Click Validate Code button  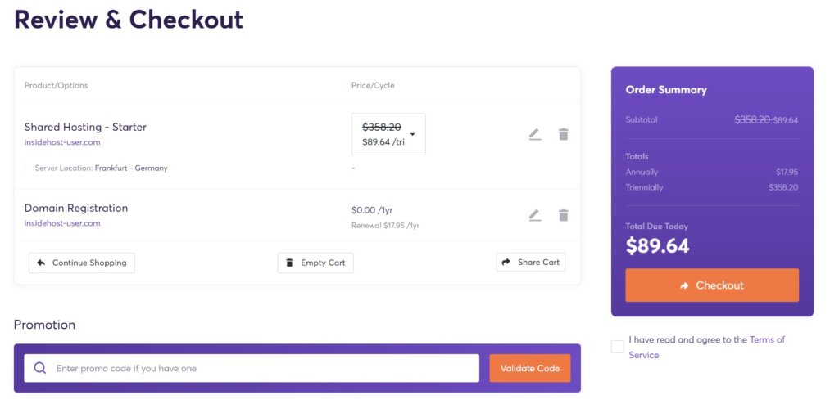(x=530, y=368)
